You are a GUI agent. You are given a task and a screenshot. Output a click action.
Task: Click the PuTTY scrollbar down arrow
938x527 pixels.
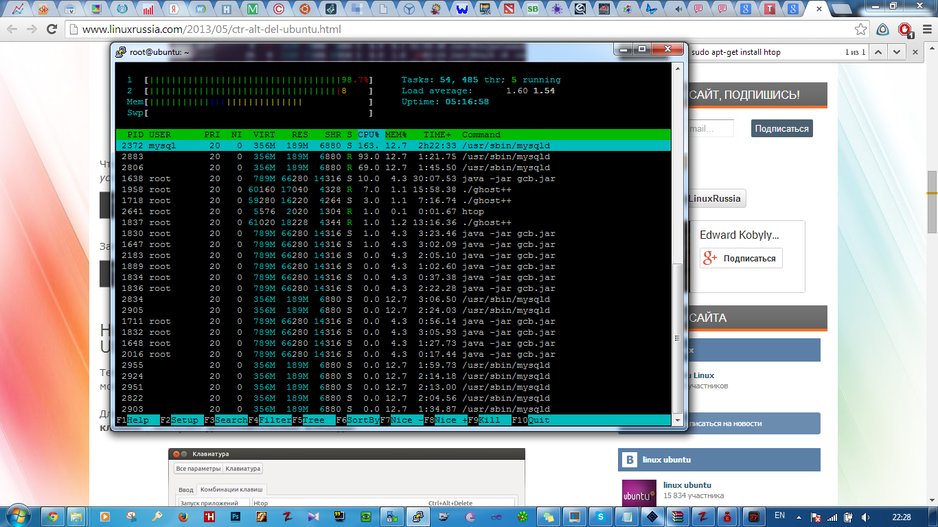coord(678,419)
